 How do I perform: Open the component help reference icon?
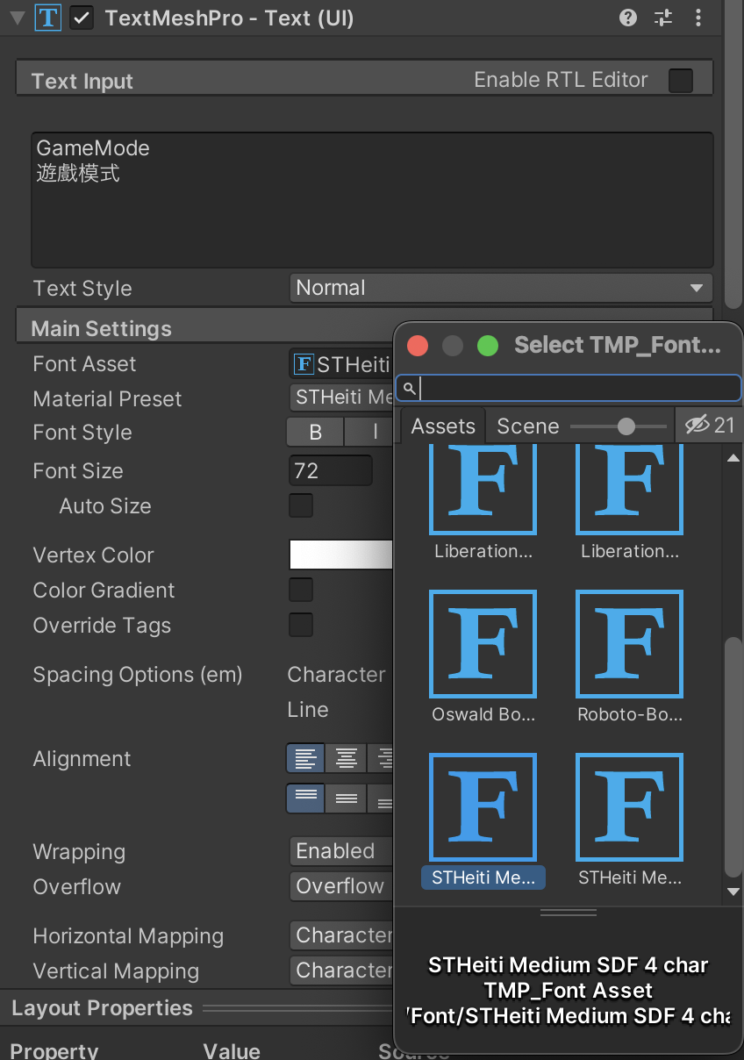(x=628, y=18)
